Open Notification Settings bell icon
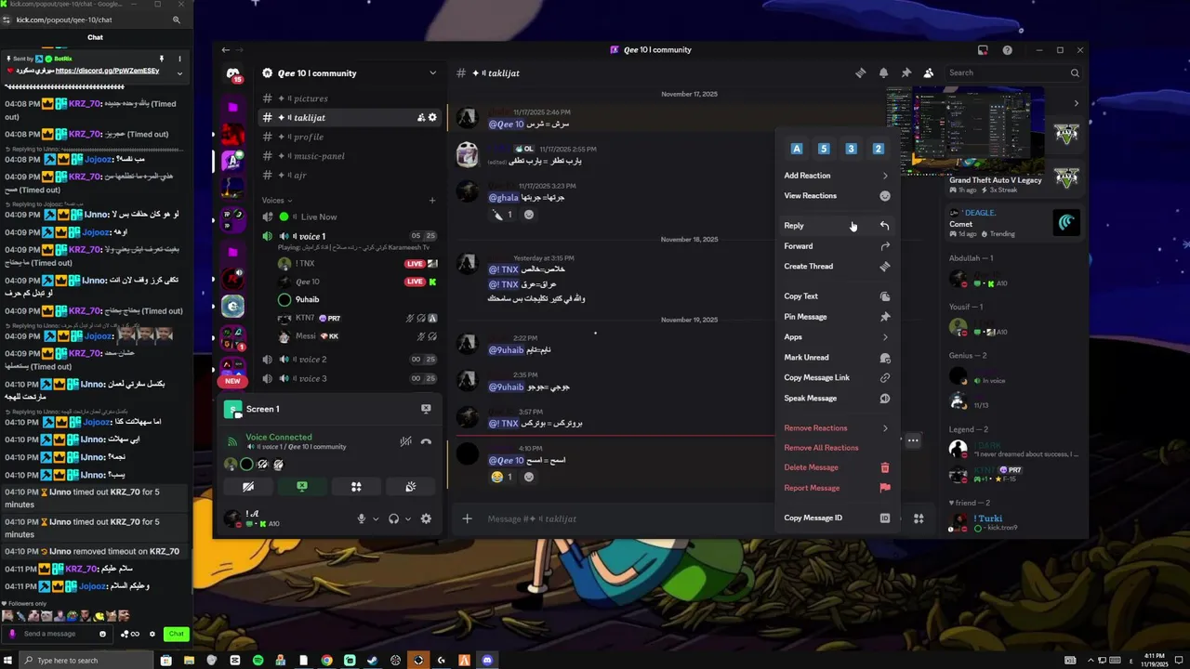Image resolution: width=1190 pixels, height=669 pixels. tap(883, 72)
